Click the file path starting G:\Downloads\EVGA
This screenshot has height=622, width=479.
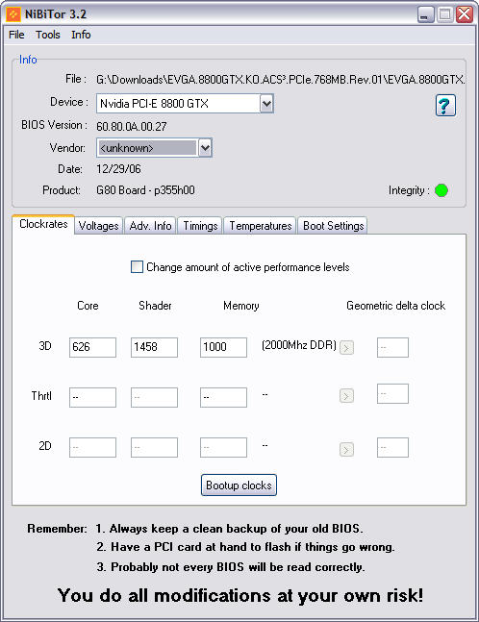(280, 80)
